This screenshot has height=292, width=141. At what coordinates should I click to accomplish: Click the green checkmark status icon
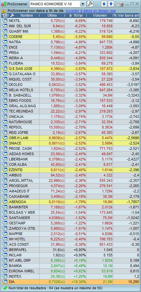(x=5, y=288)
